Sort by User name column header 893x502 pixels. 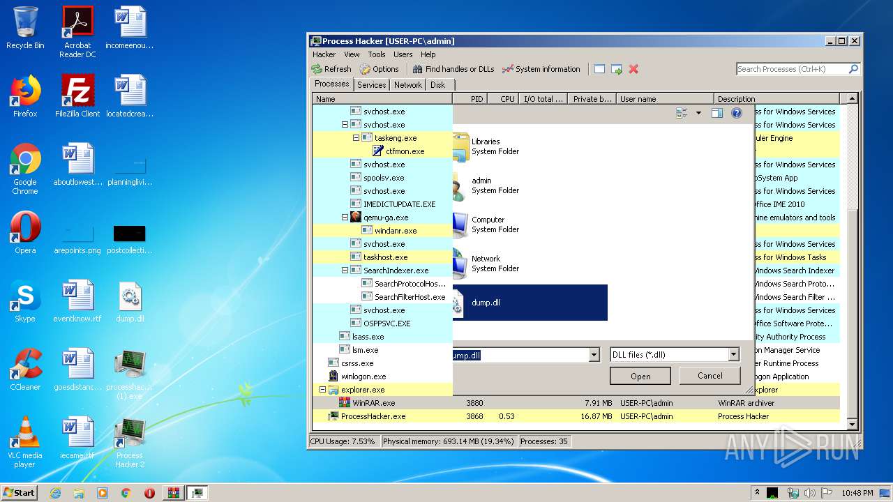(x=665, y=99)
